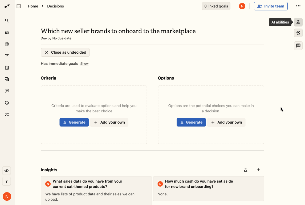Viewport: 305px width, 205px height.
Task: Generate criteria with AI
Action: click(x=74, y=122)
